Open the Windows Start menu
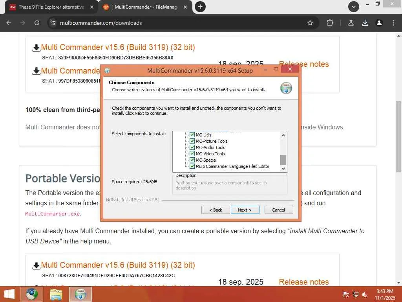Viewport: 402px width, 302px height. point(9,294)
